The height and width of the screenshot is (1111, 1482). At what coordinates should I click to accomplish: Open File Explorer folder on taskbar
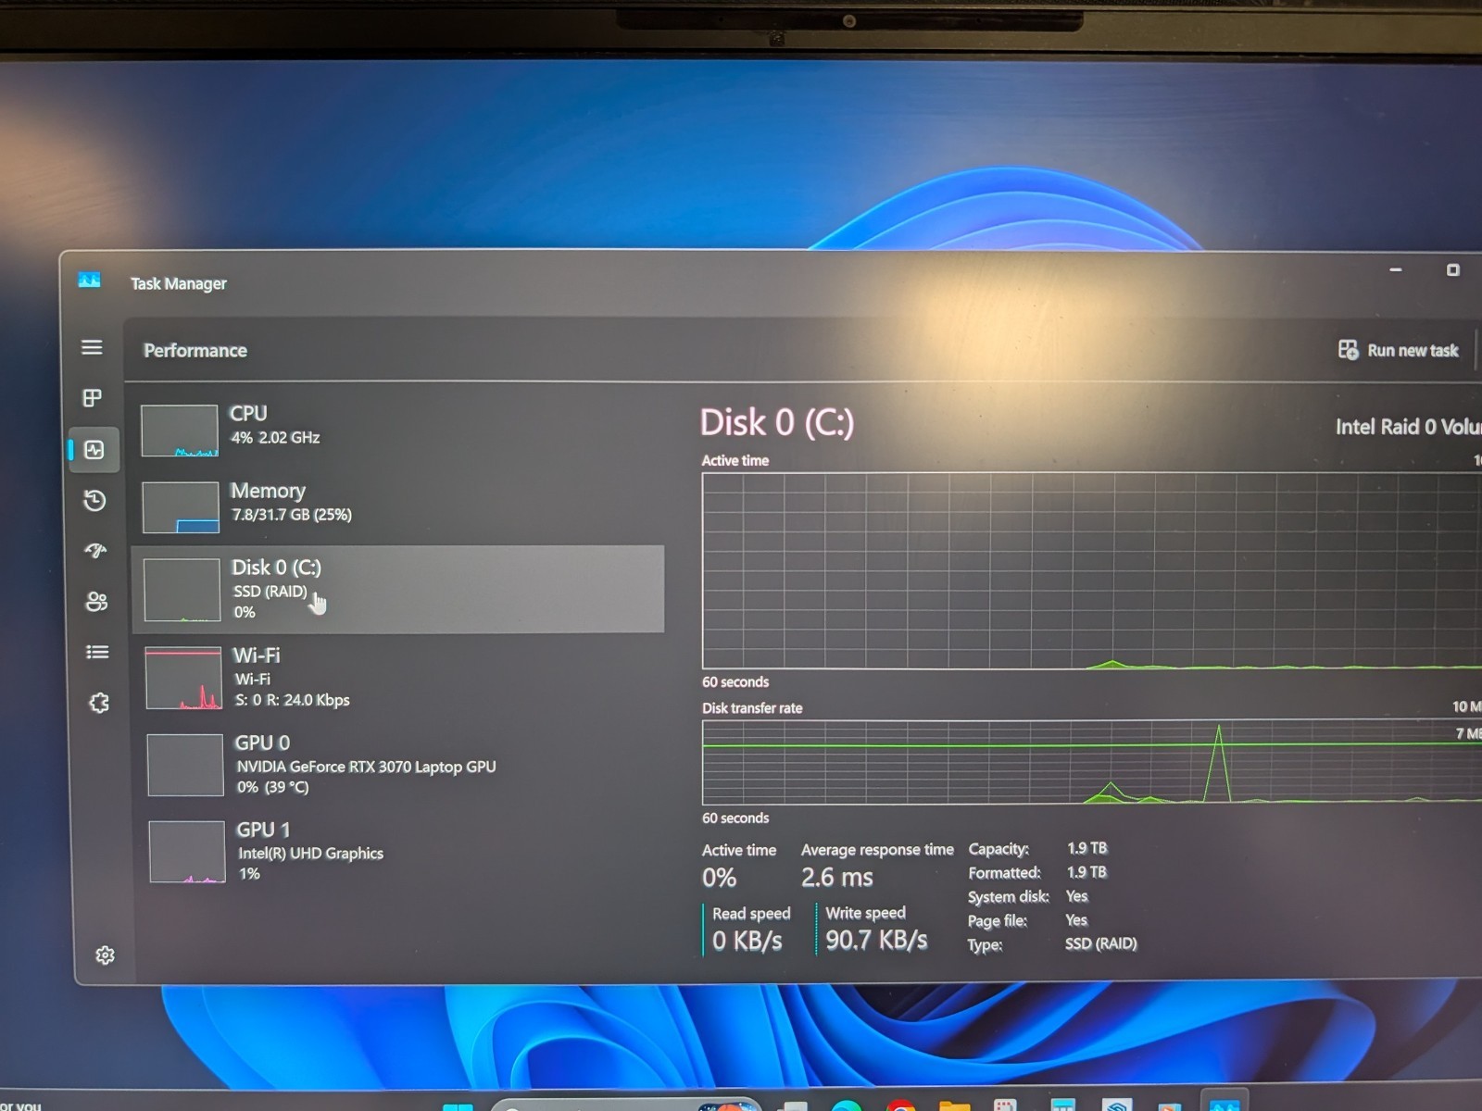[x=955, y=1105]
